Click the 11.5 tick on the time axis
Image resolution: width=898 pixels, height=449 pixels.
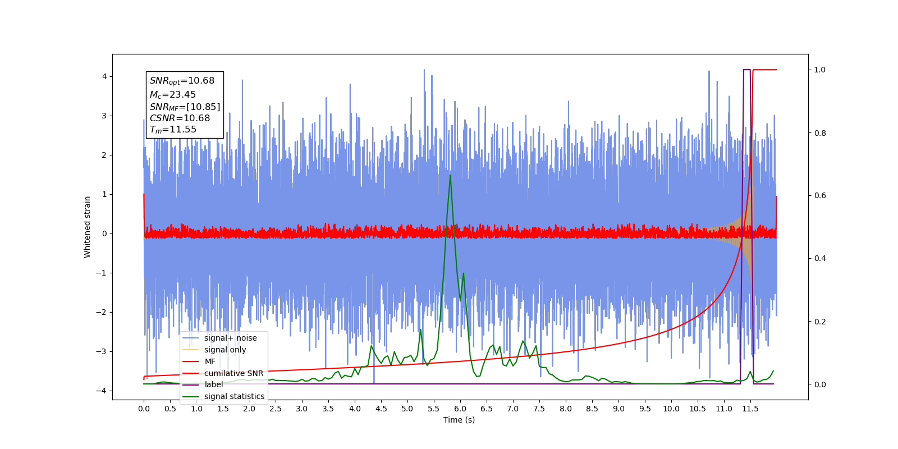[750, 409]
